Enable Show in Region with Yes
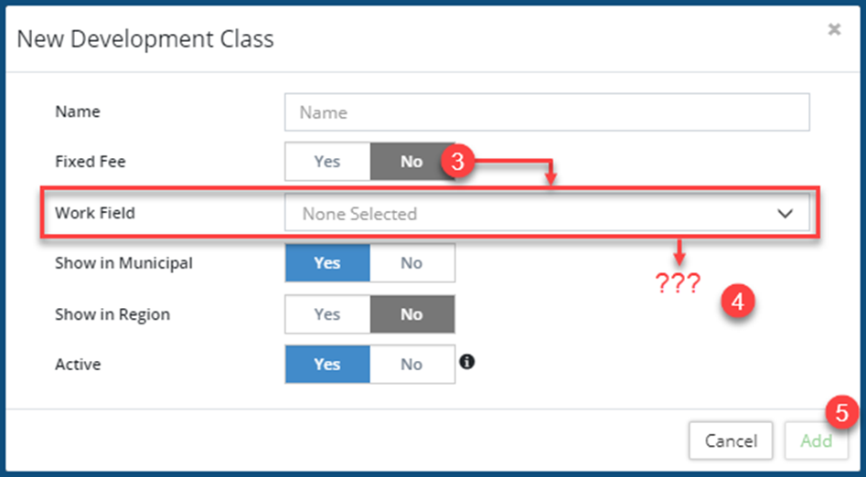This screenshot has width=866, height=477. click(x=327, y=314)
